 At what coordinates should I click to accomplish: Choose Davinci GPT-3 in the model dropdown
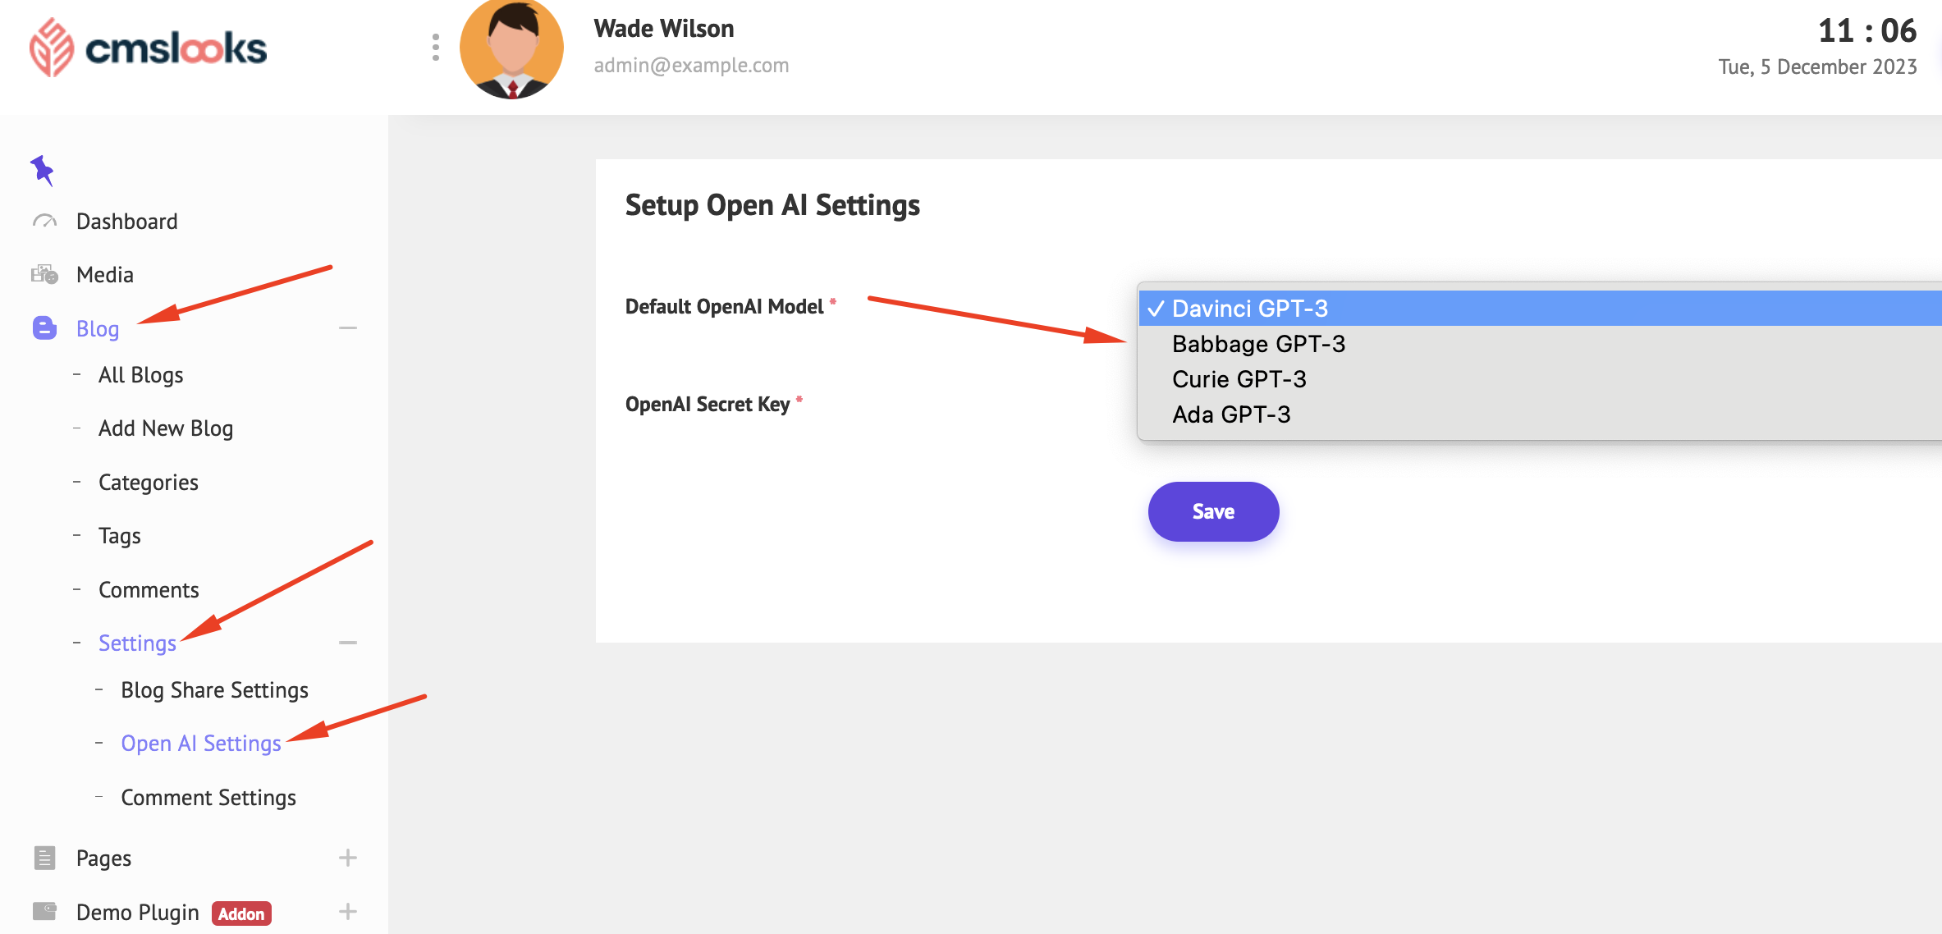(x=1540, y=309)
